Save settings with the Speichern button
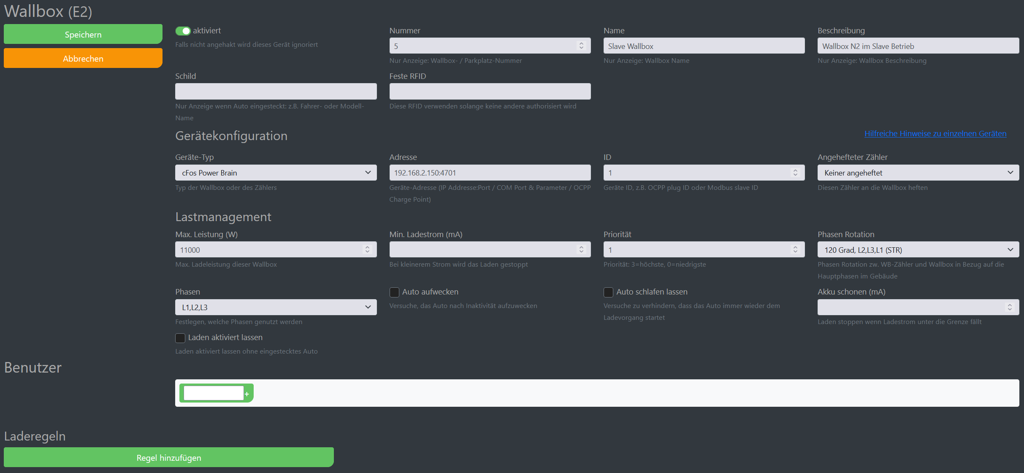 (83, 34)
